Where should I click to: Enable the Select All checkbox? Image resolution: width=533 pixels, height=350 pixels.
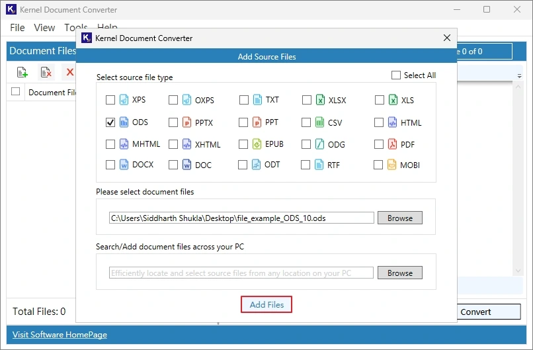396,75
